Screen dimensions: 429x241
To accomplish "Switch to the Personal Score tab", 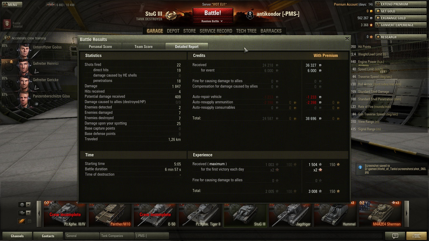I will pos(100,47).
